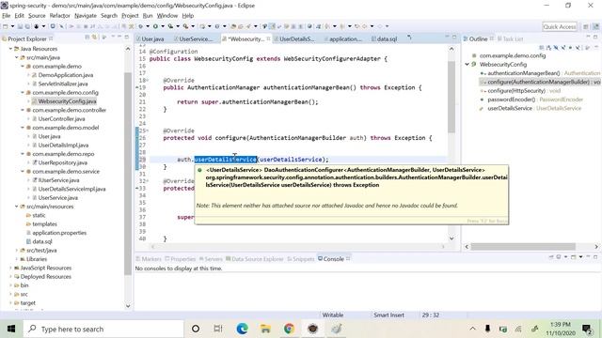Collapse com.example.demo.config package
The width and height of the screenshot is (602, 338).
coord(23,92)
